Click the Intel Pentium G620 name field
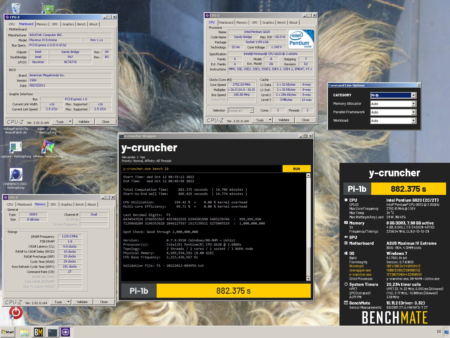Viewport: 450px width, 338px height. pos(257,32)
